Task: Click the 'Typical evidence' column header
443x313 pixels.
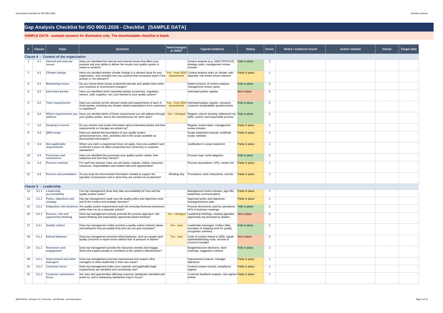Action: (x=212, y=49)
